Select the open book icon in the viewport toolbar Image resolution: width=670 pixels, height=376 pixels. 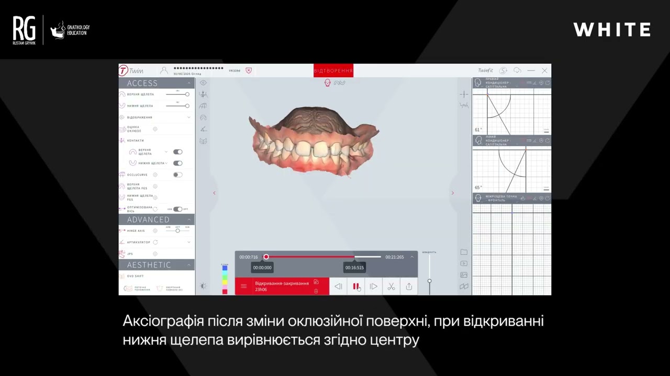(203, 141)
